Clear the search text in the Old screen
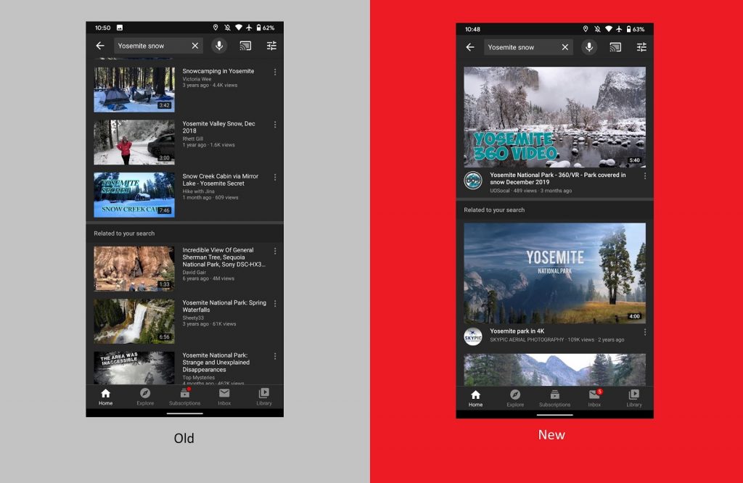743x483 pixels. pos(194,46)
